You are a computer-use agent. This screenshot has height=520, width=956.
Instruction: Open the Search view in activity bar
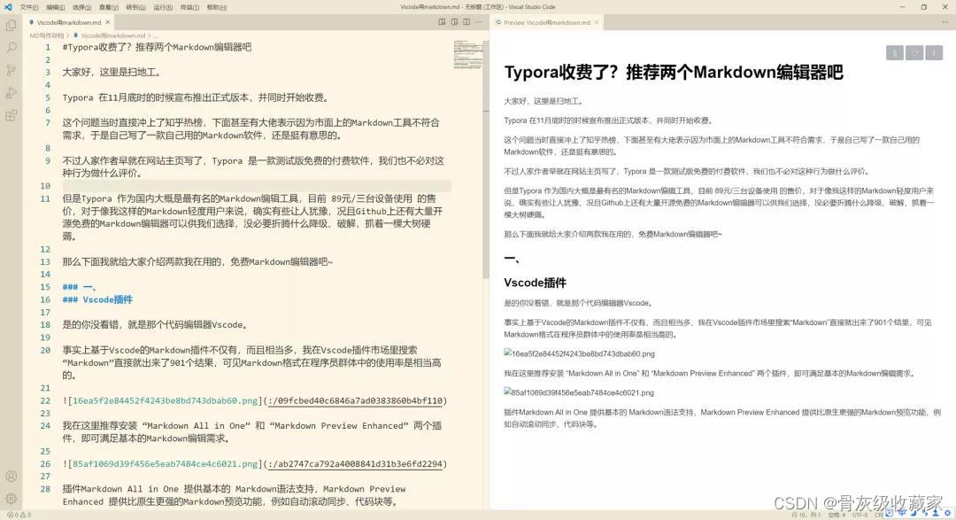[11, 48]
